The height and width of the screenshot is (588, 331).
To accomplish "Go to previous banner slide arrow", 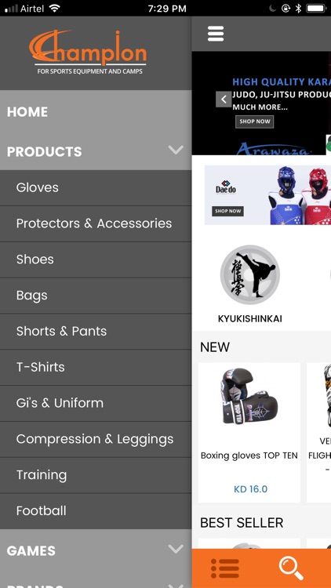I will click(x=224, y=100).
